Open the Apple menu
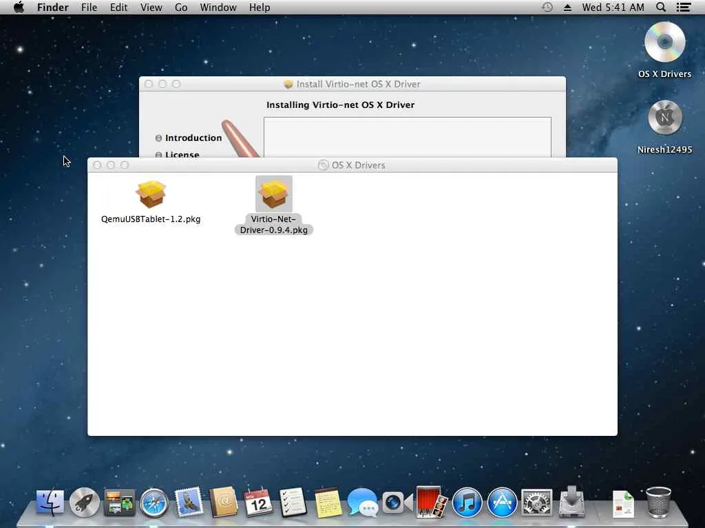Viewport: 705px width, 528px height. pos(19,7)
